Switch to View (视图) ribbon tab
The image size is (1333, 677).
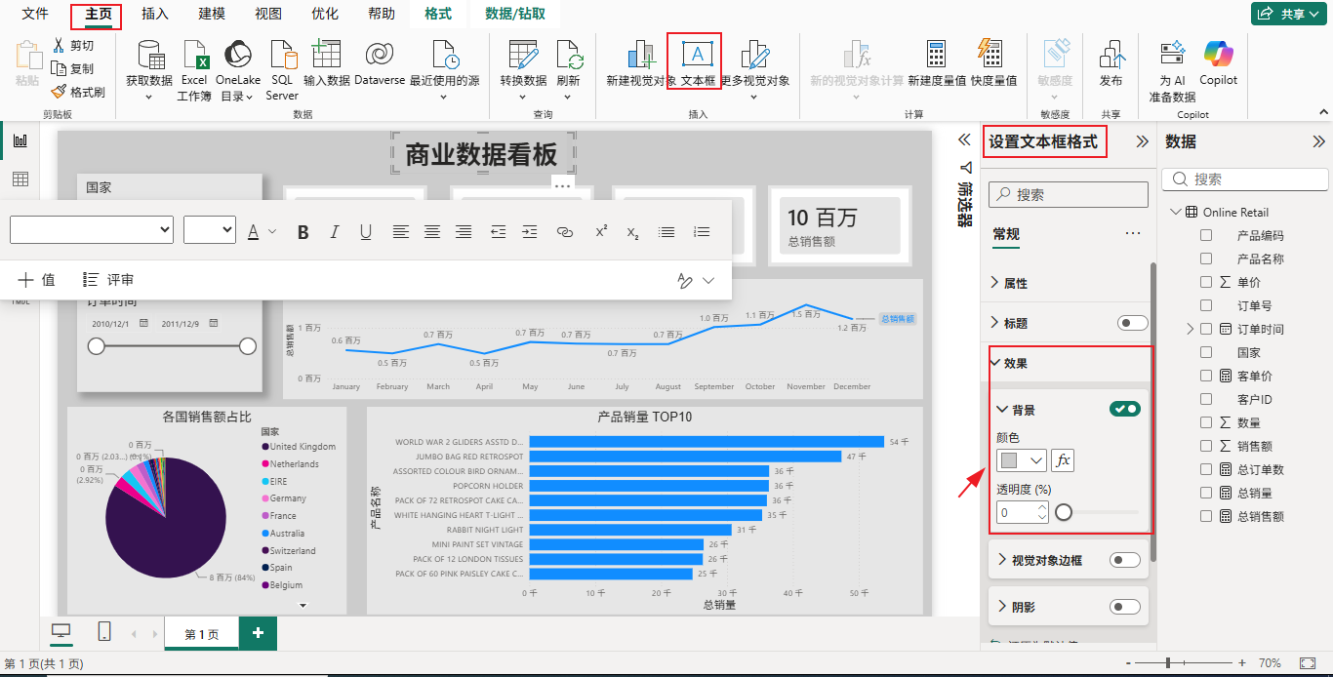(x=268, y=14)
